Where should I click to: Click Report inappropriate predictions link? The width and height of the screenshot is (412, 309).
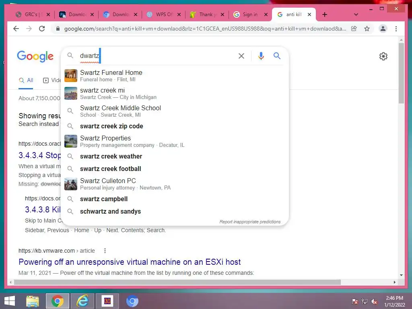(x=250, y=222)
